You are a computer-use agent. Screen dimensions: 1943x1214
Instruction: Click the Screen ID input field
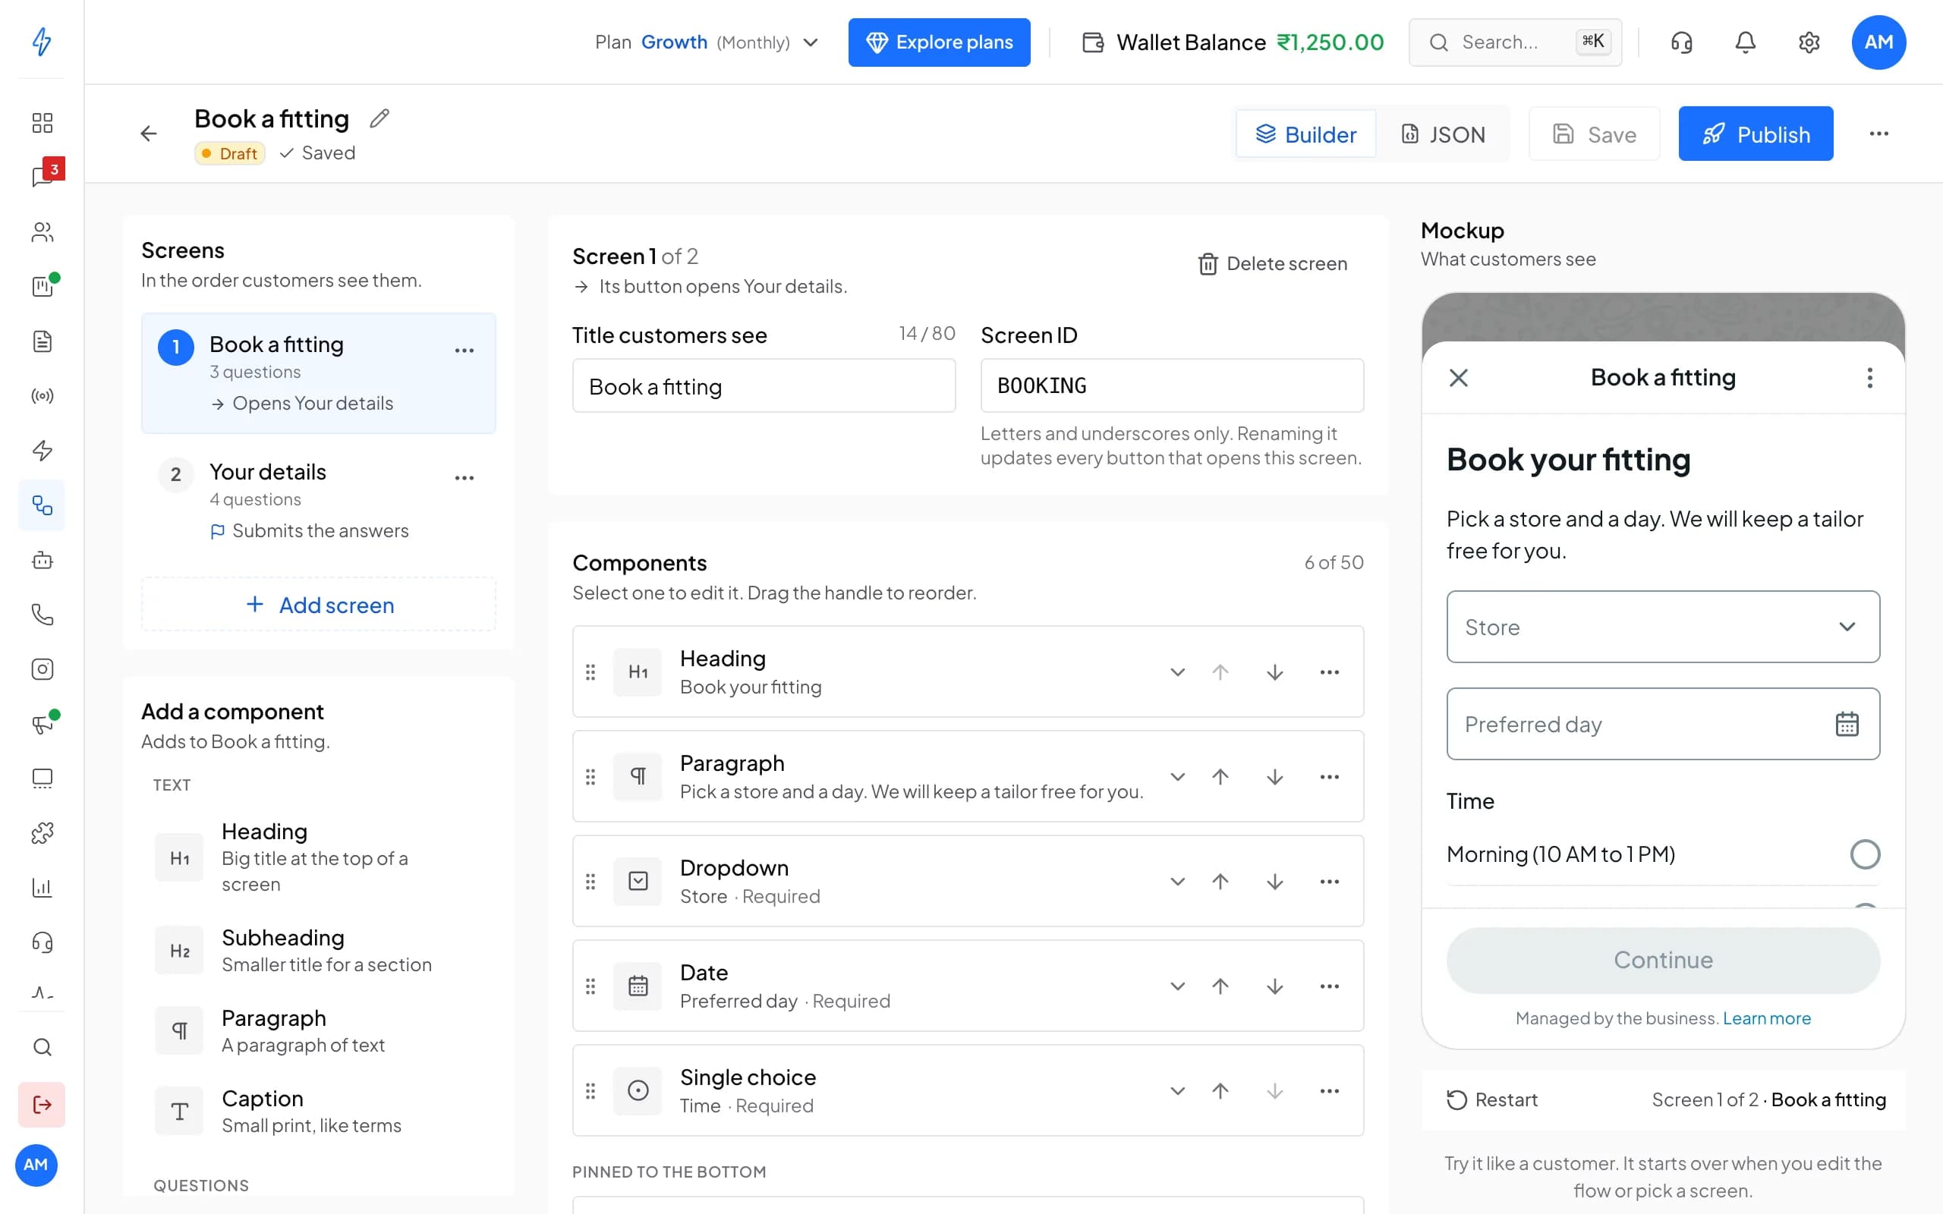(1171, 385)
